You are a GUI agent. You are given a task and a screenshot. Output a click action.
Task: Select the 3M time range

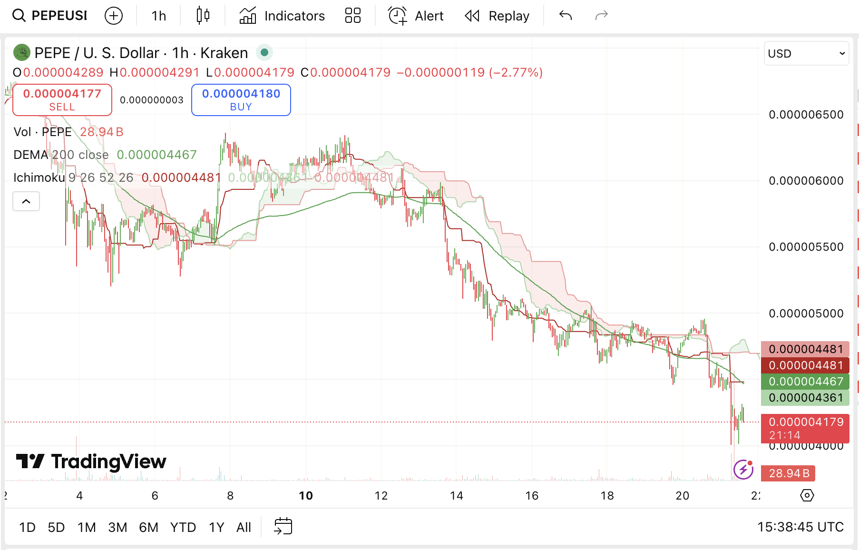117,527
